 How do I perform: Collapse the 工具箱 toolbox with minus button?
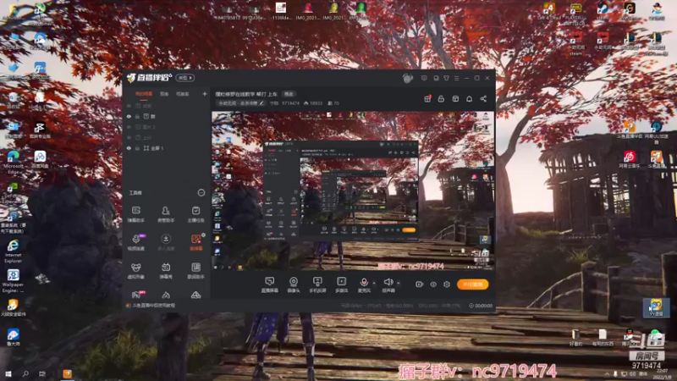point(201,193)
